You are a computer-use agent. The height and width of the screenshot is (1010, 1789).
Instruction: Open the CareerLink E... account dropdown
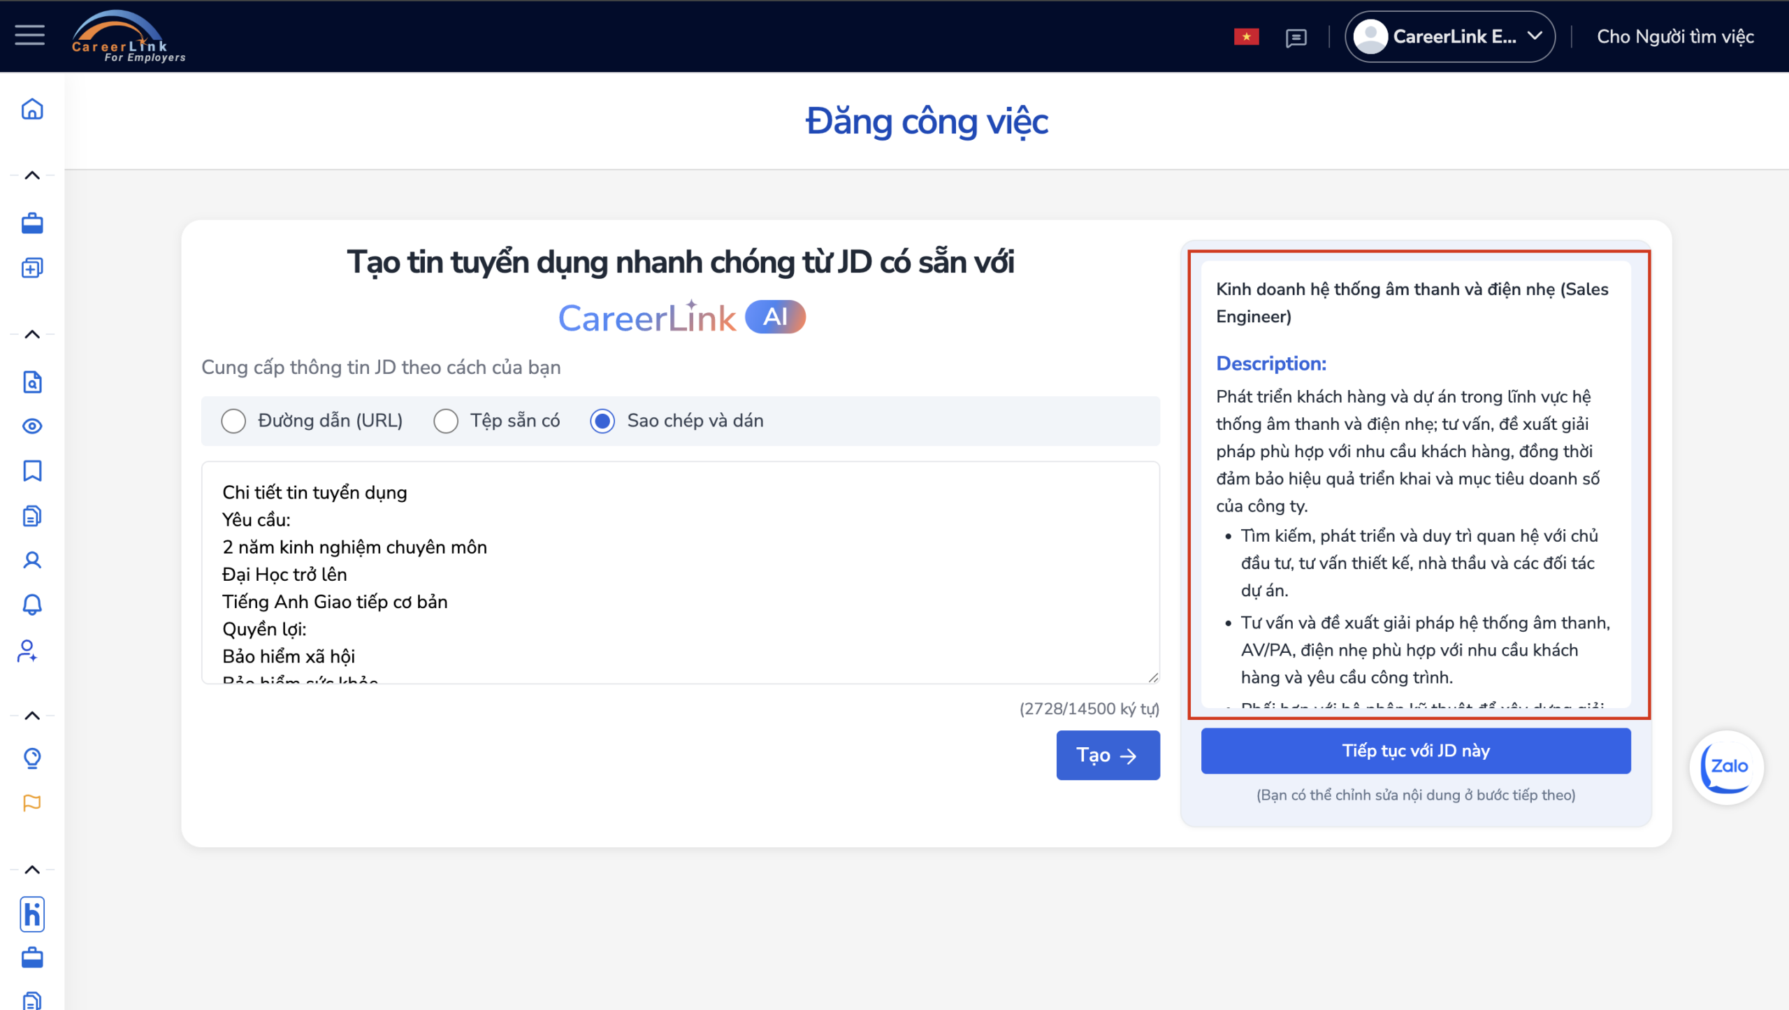click(1449, 36)
